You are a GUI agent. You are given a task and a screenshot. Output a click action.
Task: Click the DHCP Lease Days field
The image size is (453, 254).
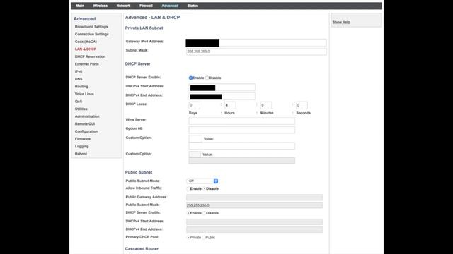(x=194, y=105)
